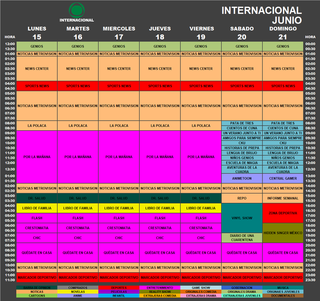Screen dimensions: 320x301
Task: Select LA POLACA on Tuesday
Action: pyautogui.click(x=78, y=125)
